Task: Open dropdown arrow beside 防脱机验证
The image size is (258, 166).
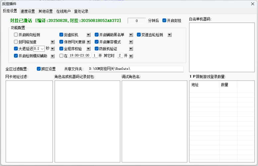Action: [131, 49]
